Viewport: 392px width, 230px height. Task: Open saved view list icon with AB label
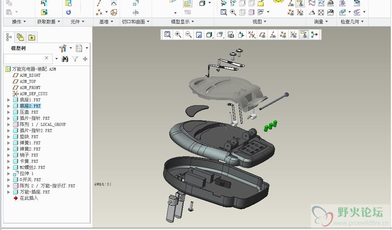[x=220, y=35]
